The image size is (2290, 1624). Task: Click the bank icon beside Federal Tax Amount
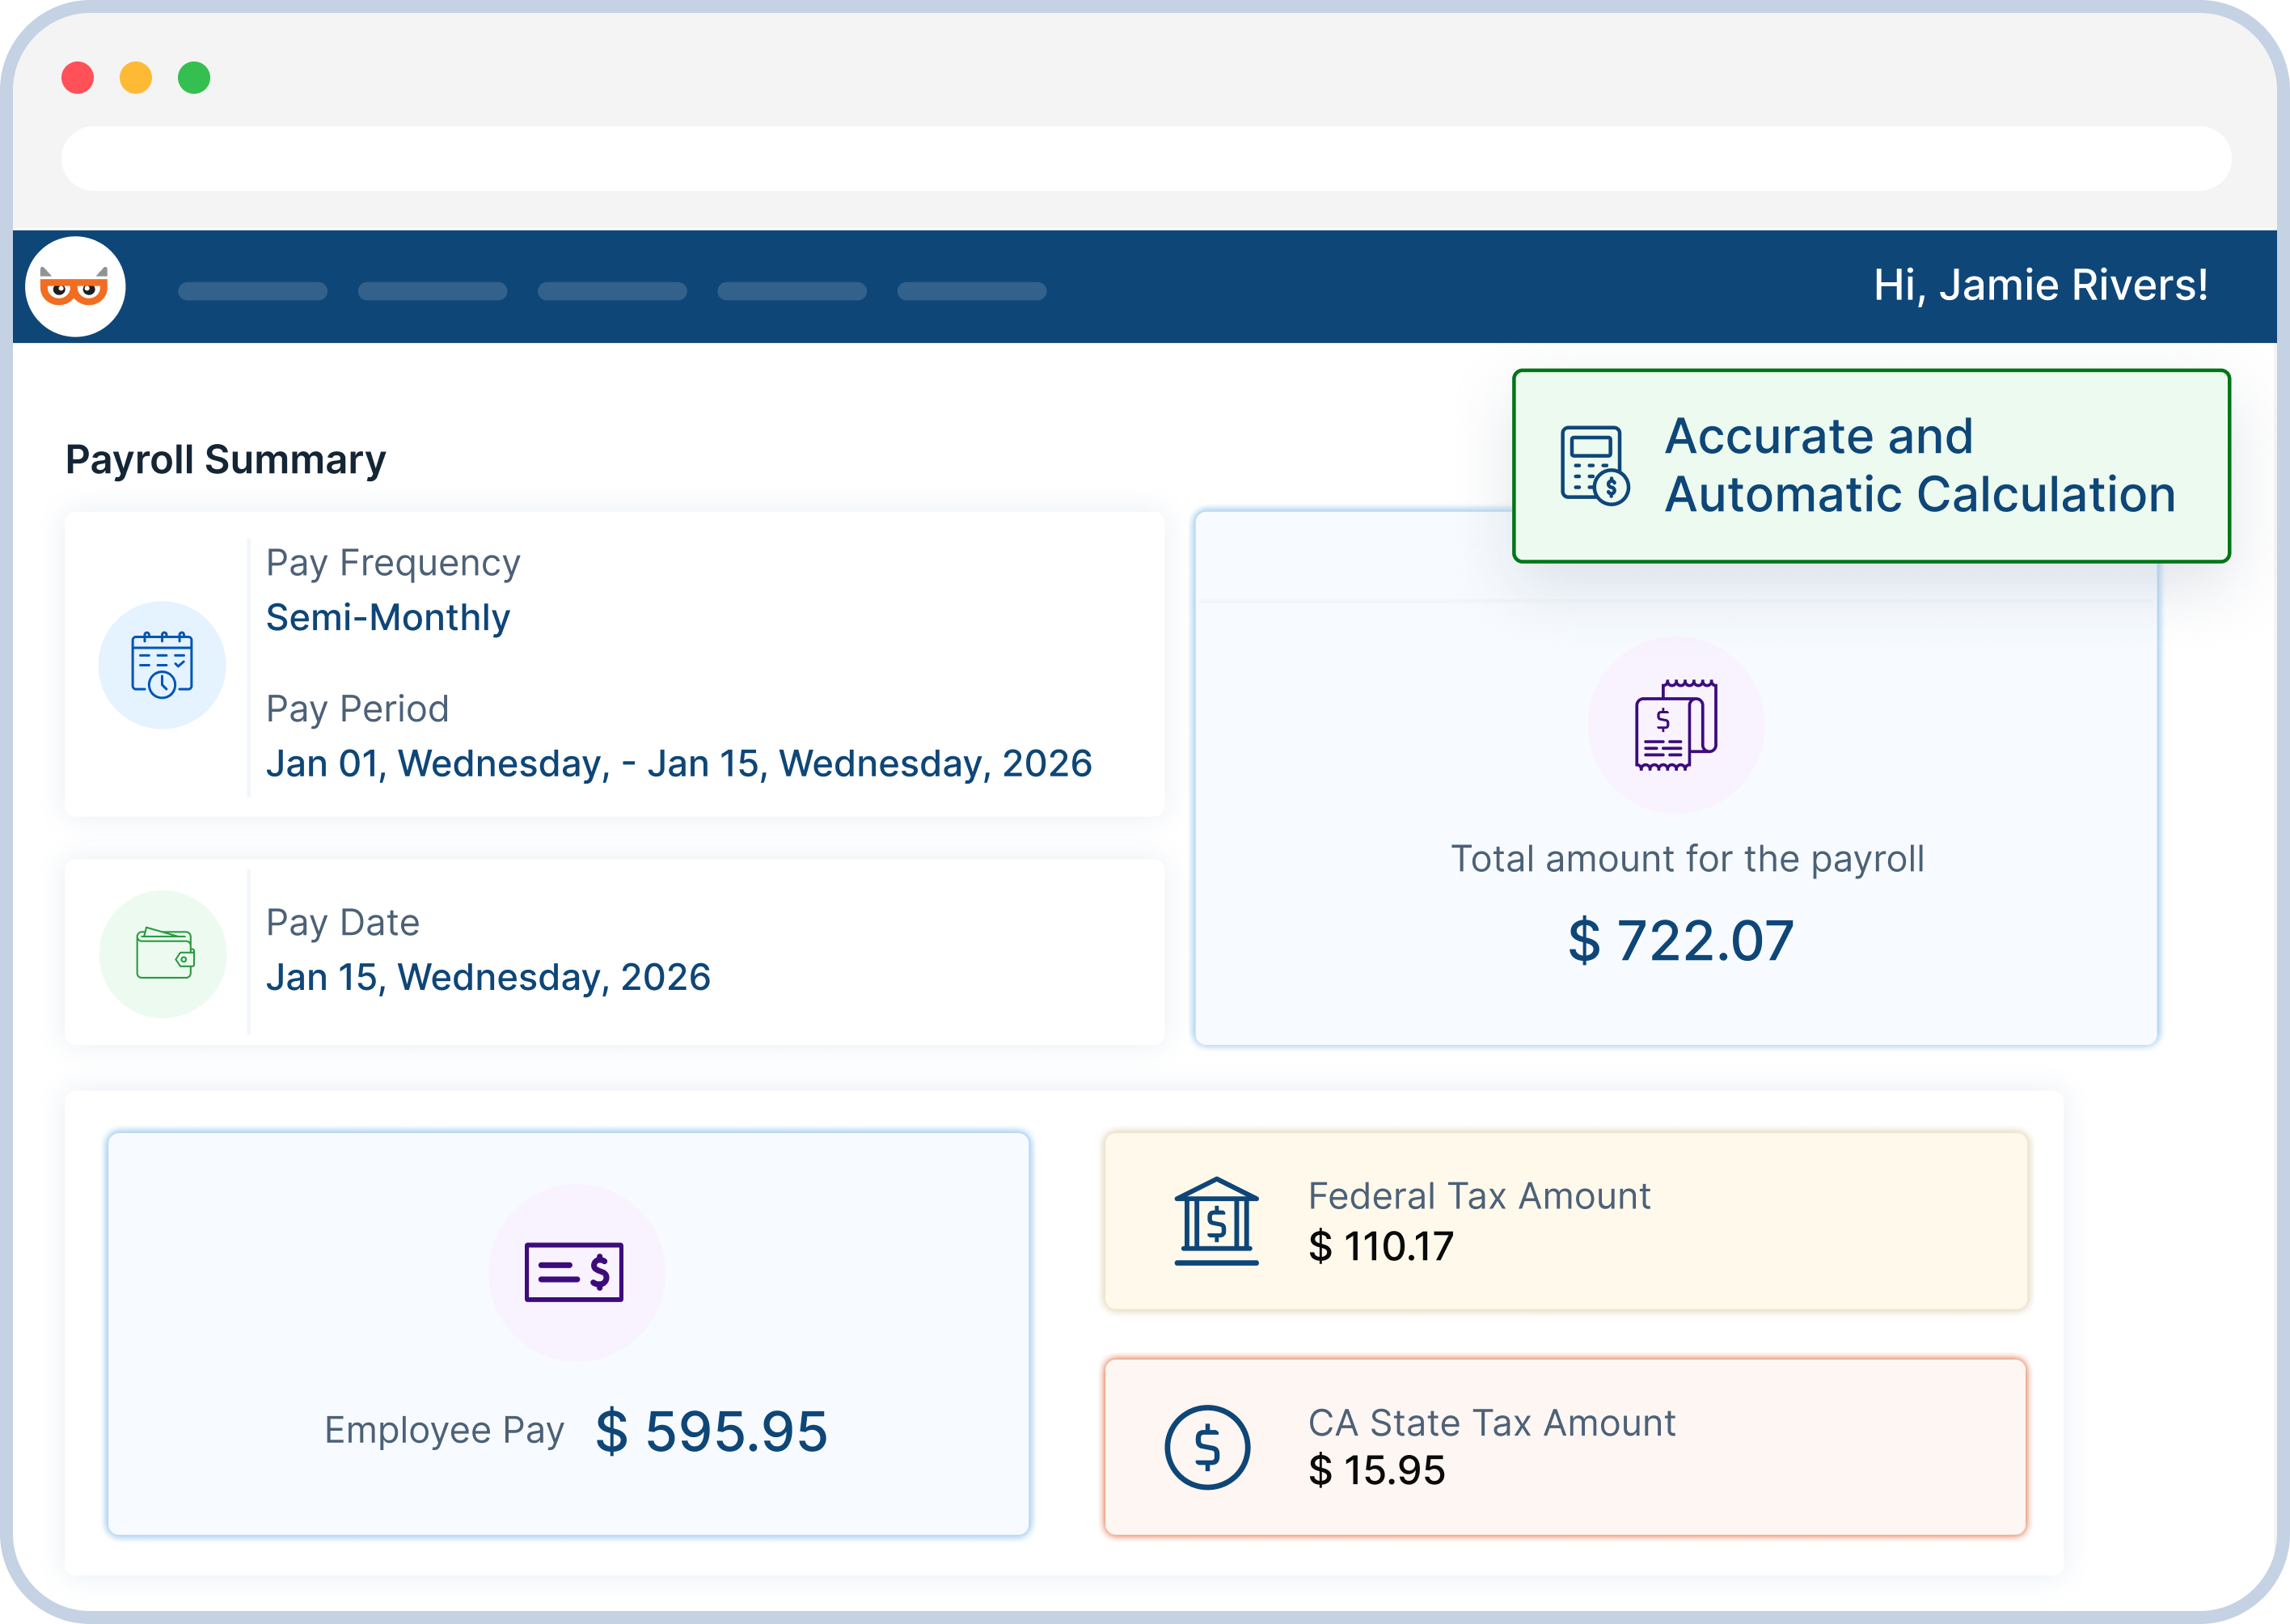coord(1215,1221)
